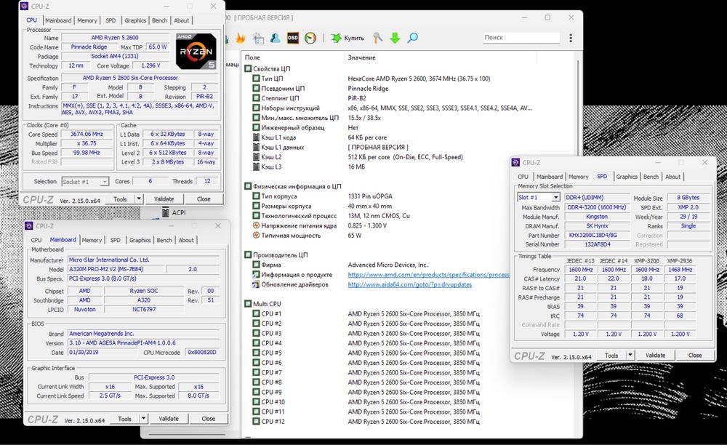This screenshot has width=727, height=445.
Task: Open the Socket #1 selection dropdown
Action: (105, 182)
